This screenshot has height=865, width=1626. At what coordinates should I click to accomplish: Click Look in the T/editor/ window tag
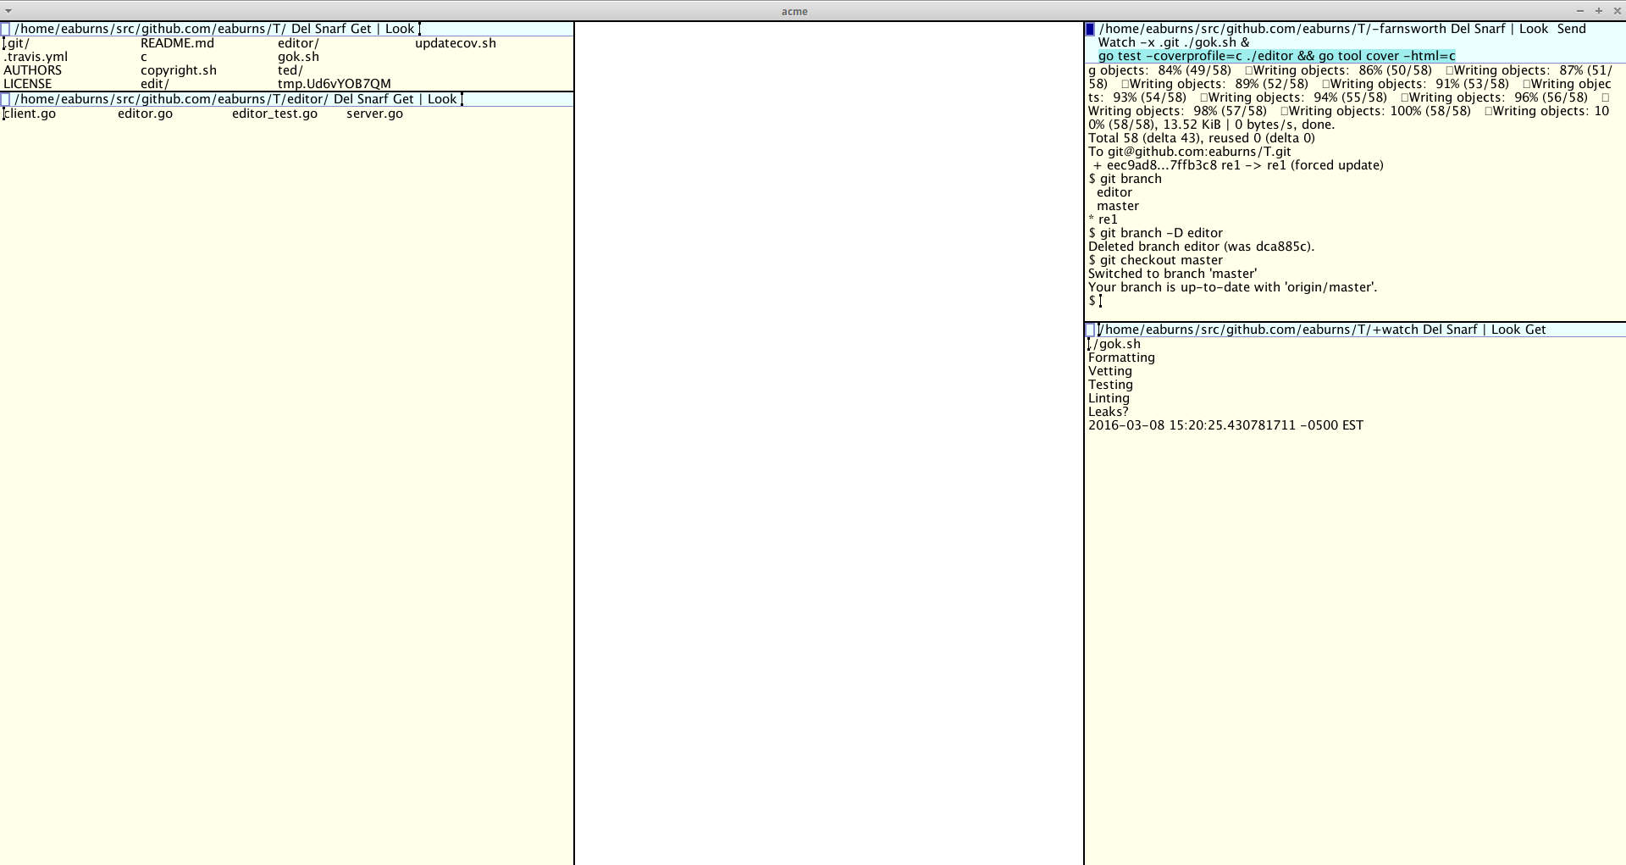(442, 99)
